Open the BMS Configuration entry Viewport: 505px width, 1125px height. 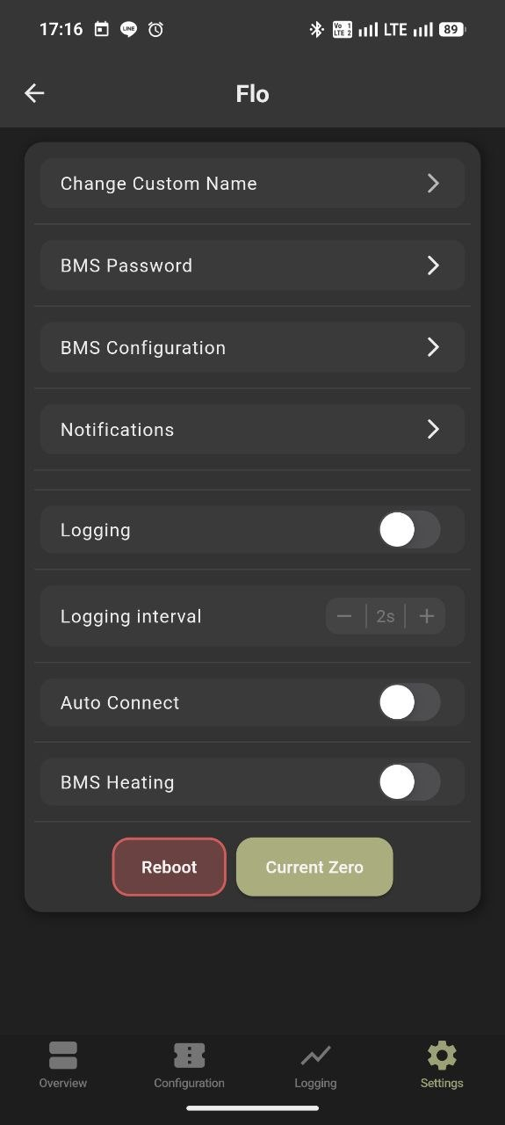coord(253,347)
